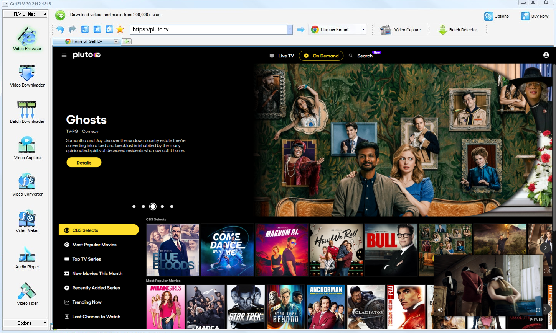The image size is (556, 333).
Task: Select the second carousel dot
Action: pos(143,206)
